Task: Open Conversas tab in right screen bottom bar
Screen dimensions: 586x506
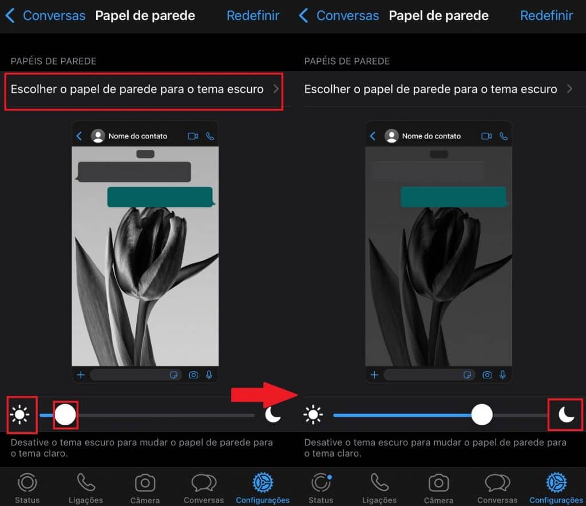Action: coord(497,488)
